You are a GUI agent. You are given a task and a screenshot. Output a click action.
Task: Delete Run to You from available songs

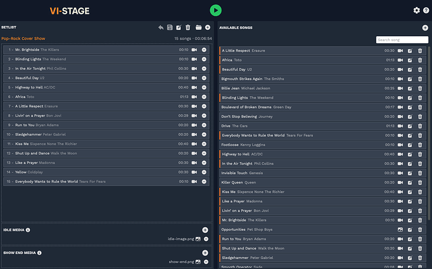pyautogui.click(x=420, y=239)
